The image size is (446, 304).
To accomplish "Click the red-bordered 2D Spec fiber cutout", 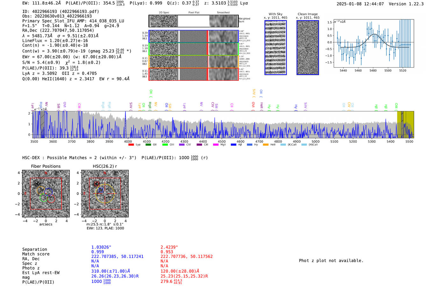I will point(164,74).
